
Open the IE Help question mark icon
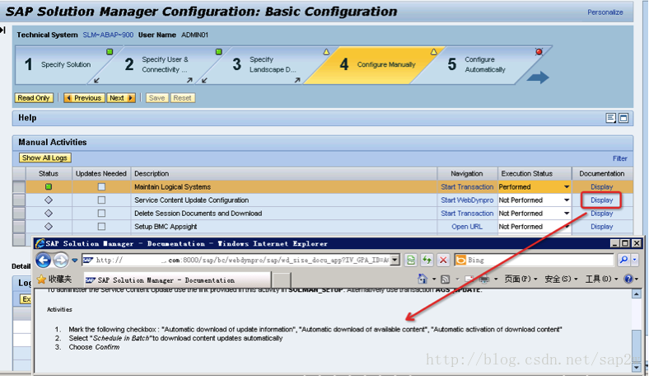628,279
